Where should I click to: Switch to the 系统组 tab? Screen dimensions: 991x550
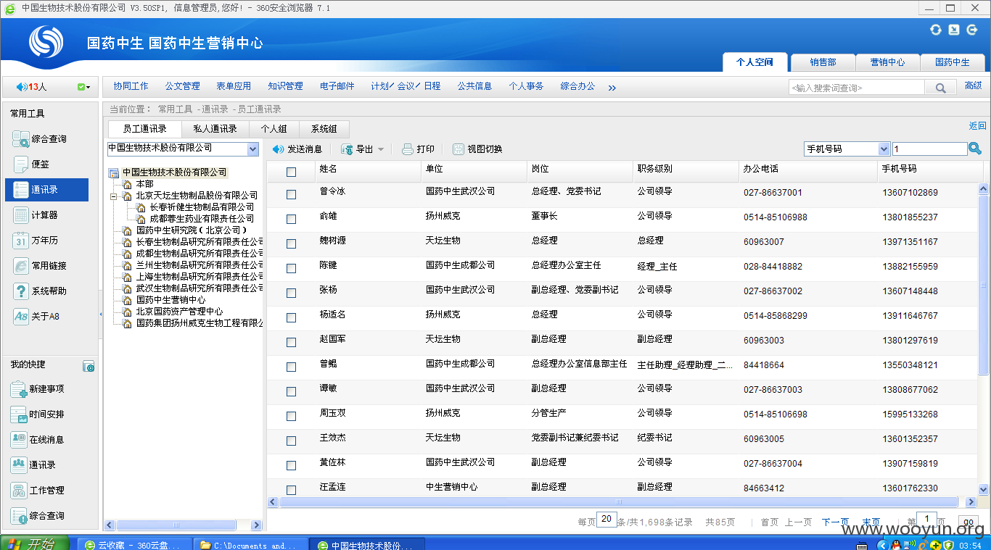tap(324, 129)
